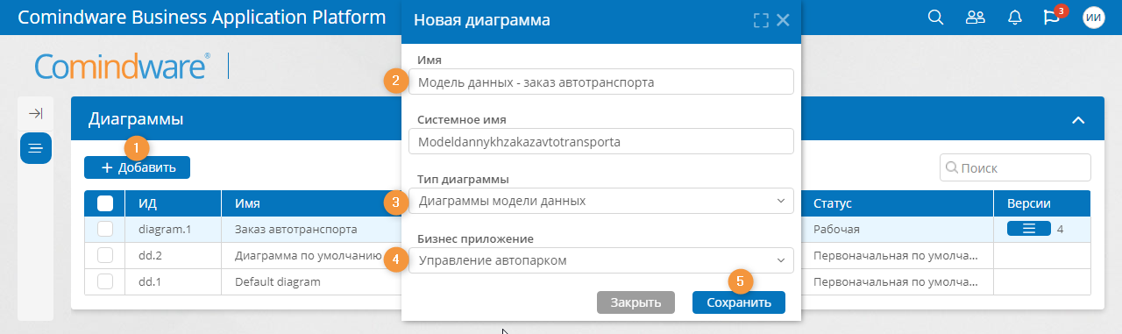Open the Бизнес приложение dropdown
The width and height of the screenshot is (1122, 334).
pos(601,260)
